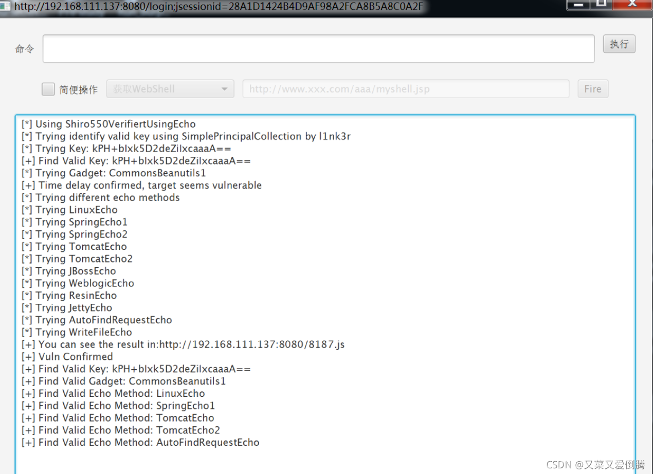Screen dimensions: 653x474
Task: Click 'Trying Gadget: CommonsBeanutils1' line
Action: 114,173
